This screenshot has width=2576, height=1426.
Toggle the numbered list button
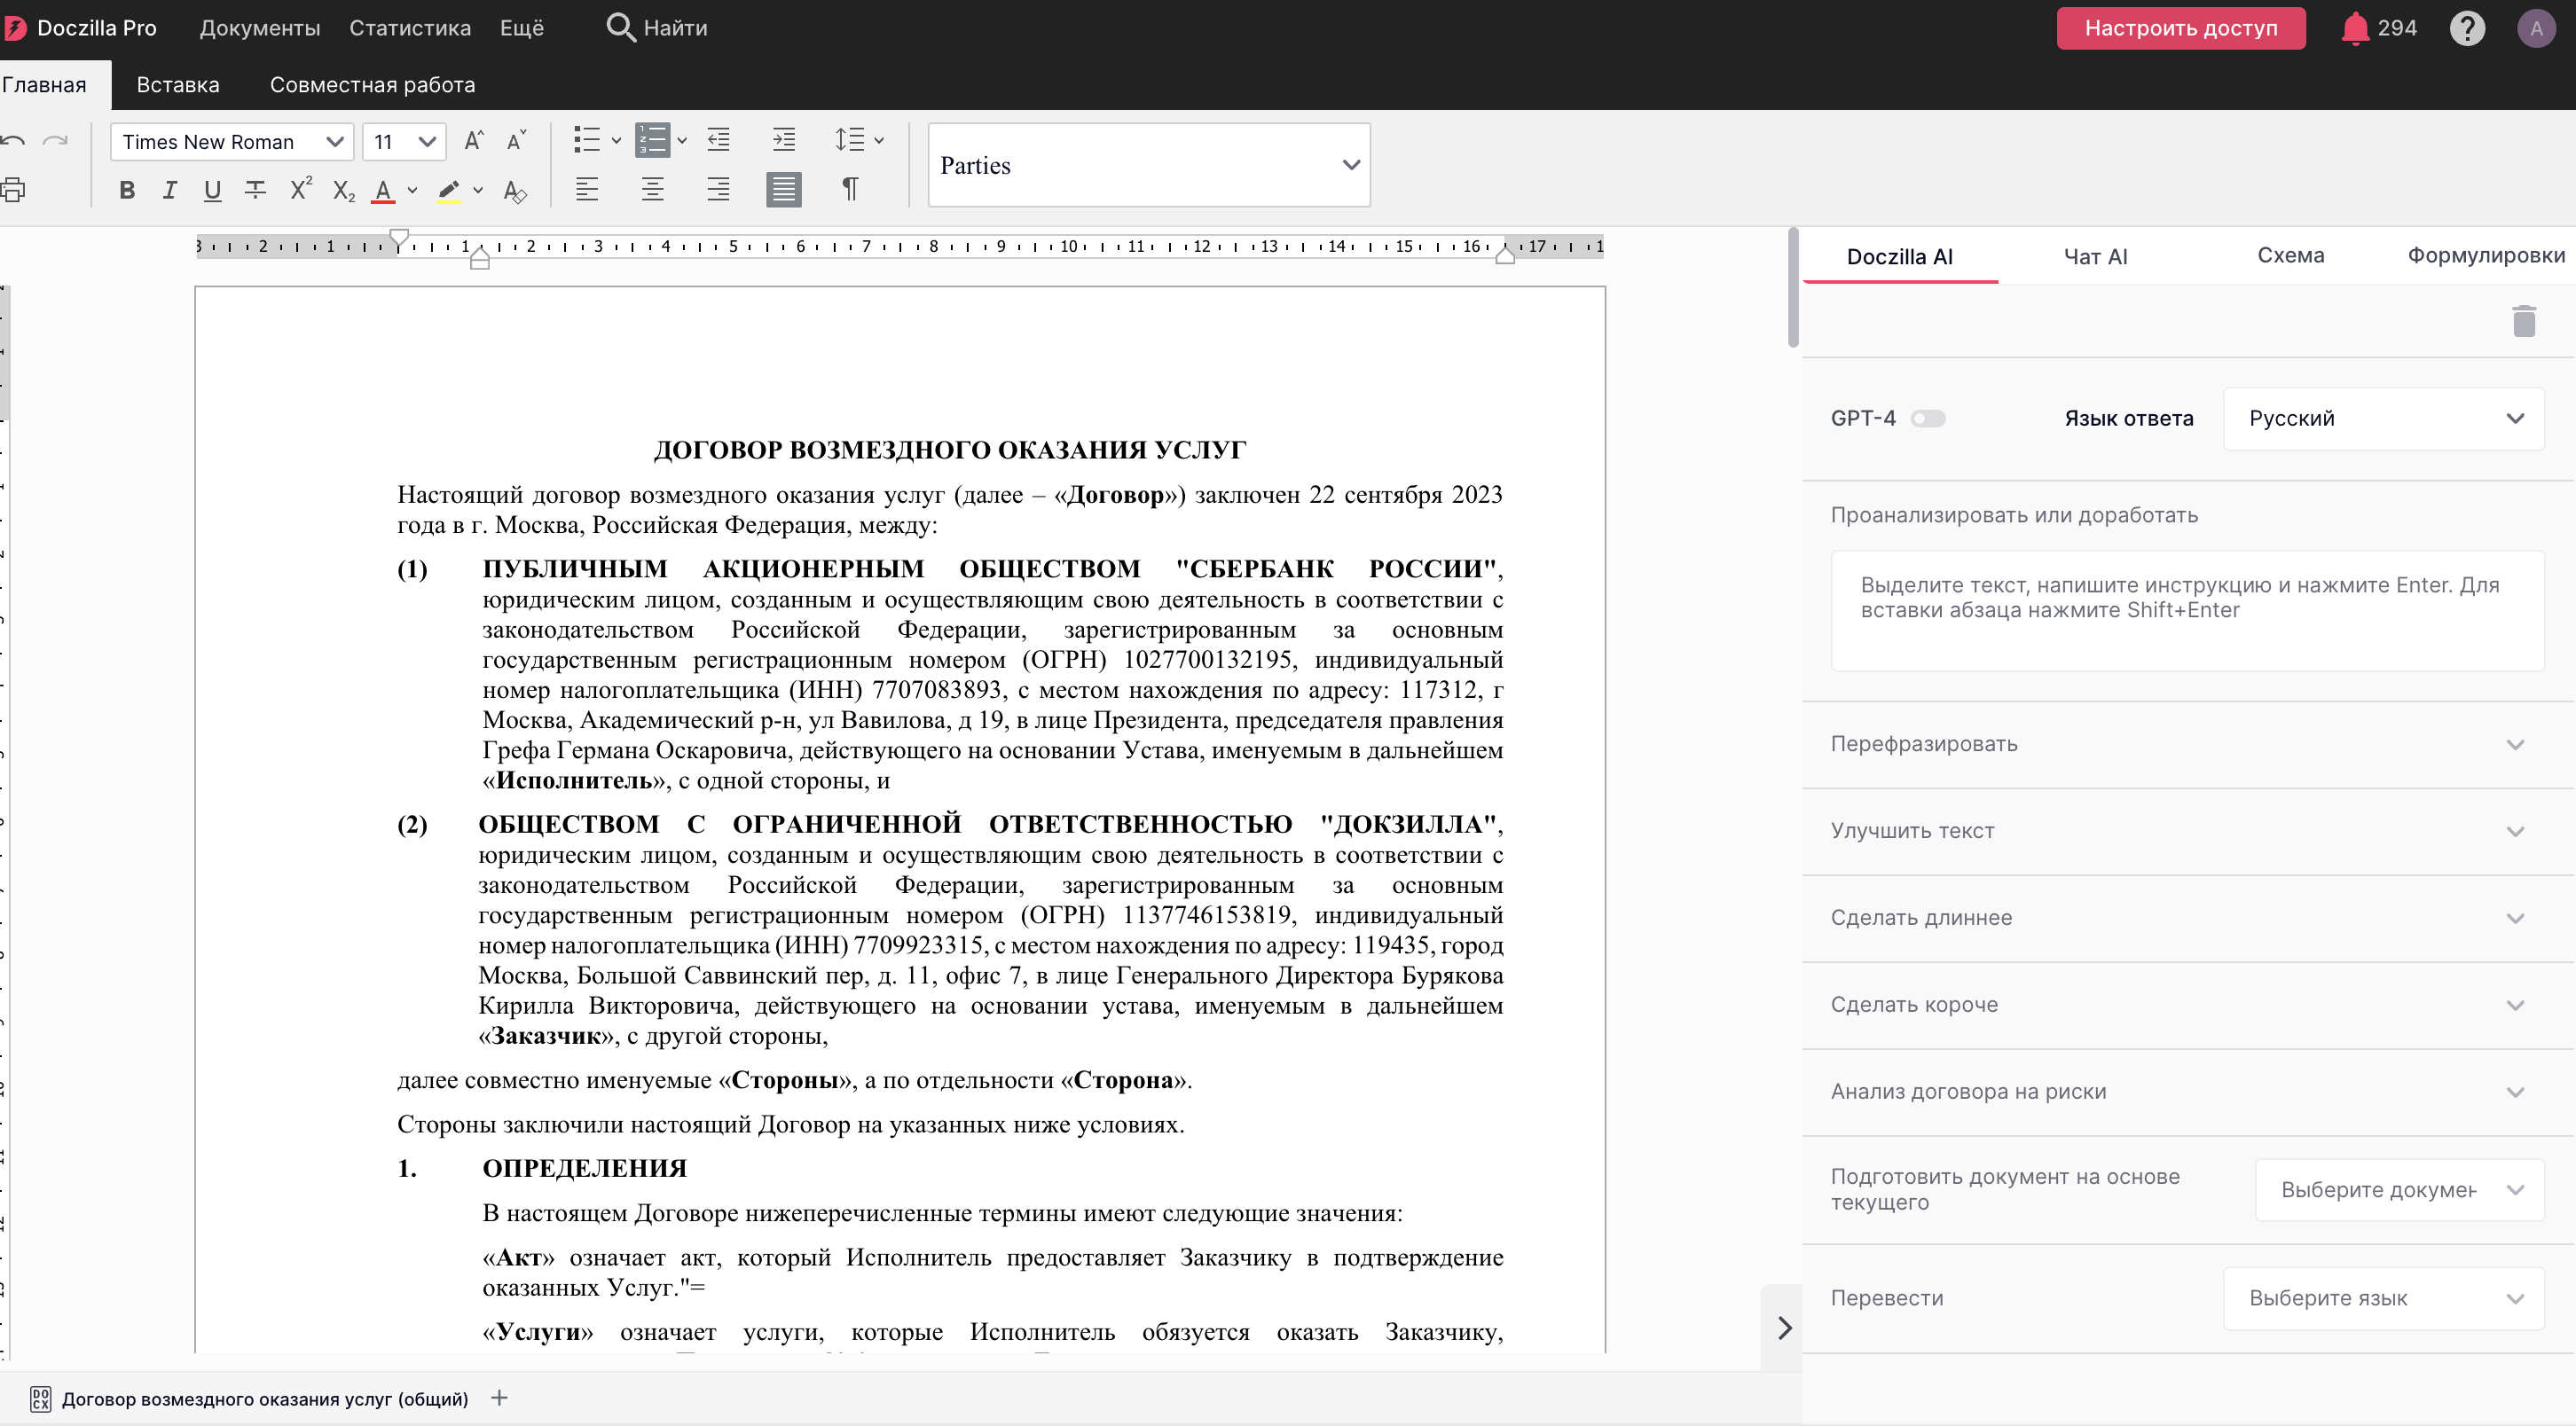click(x=653, y=140)
